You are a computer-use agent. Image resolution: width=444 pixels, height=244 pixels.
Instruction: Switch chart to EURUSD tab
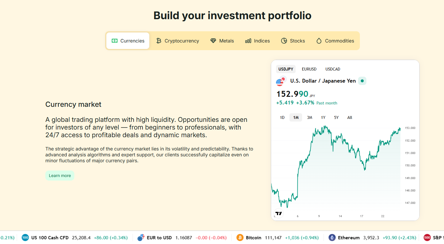pos(309,69)
